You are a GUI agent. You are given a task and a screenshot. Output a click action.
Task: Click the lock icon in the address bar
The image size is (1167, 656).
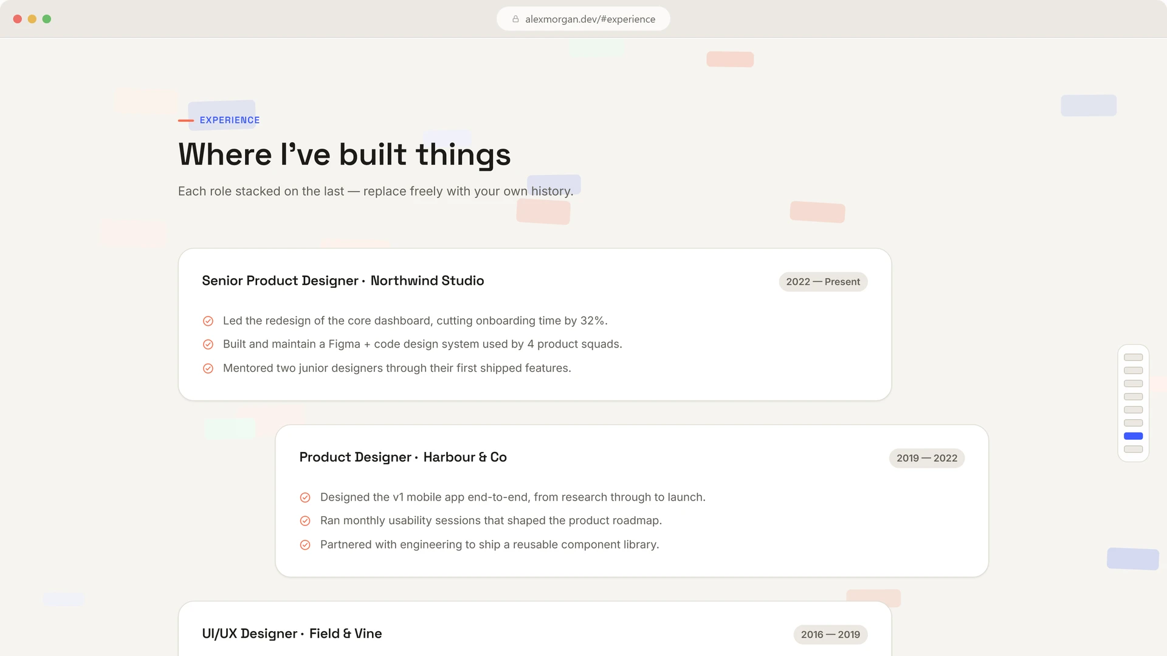pyautogui.click(x=515, y=19)
